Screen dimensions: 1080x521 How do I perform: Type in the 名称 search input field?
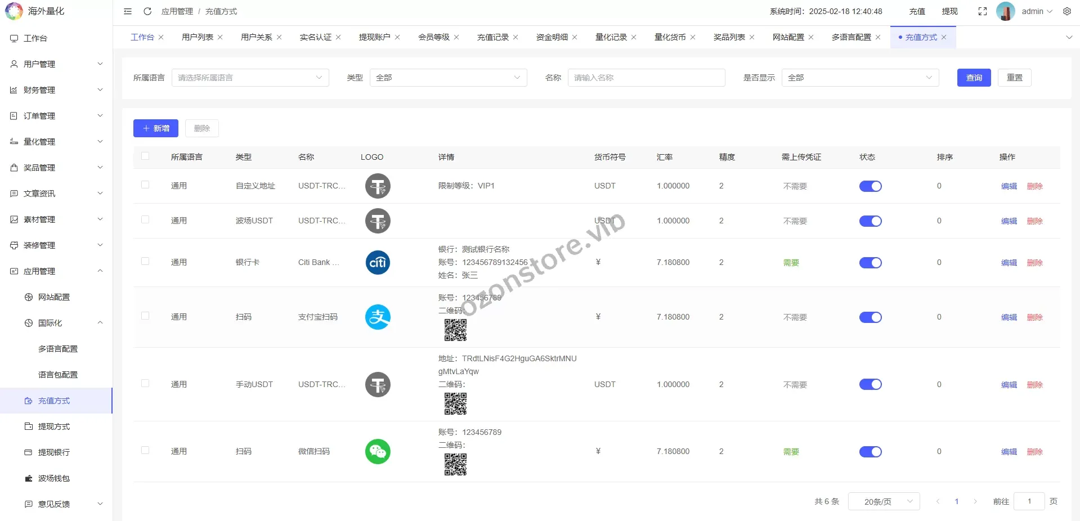pos(646,78)
